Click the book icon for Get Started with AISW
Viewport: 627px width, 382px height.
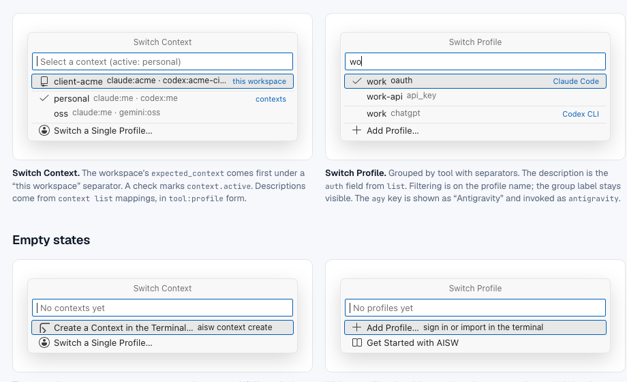click(x=356, y=342)
